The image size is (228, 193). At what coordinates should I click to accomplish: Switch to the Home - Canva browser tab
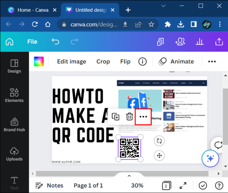30,10
